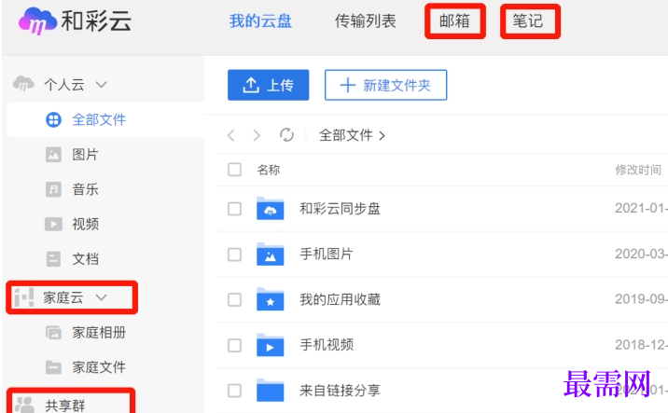Click the 家庭云 icon in sidebar
The width and height of the screenshot is (668, 413).
[24, 297]
